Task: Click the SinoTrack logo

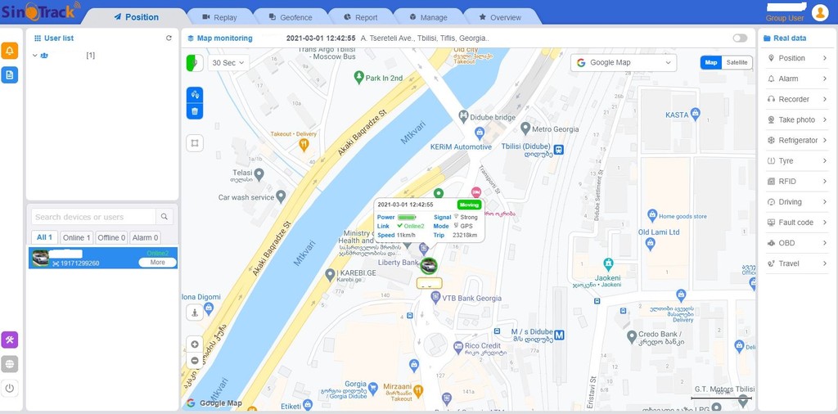Action: point(41,11)
